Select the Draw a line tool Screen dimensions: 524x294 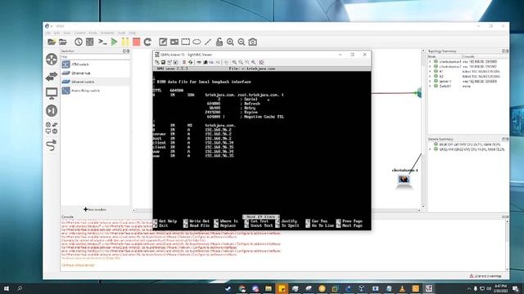coord(208,42)
